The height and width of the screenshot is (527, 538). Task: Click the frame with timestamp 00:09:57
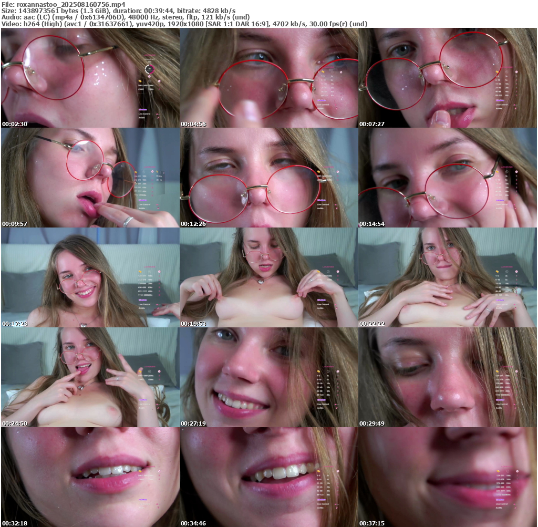tap(90, 178)
